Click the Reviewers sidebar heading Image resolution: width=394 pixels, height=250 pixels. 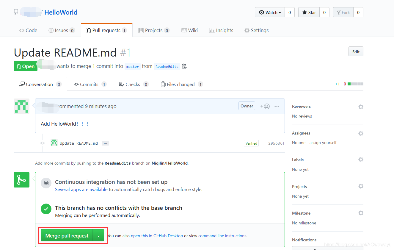(301, 106)
